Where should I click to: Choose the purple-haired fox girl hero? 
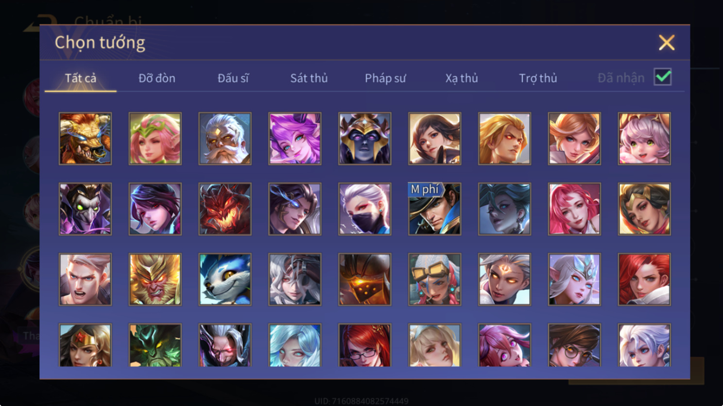pos(295,139)
